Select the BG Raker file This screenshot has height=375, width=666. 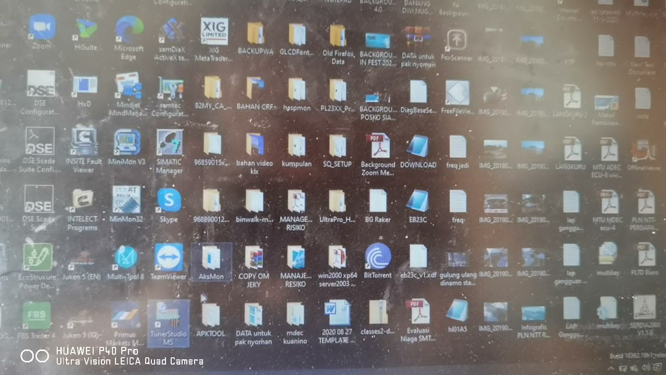(x=378, y=206)
